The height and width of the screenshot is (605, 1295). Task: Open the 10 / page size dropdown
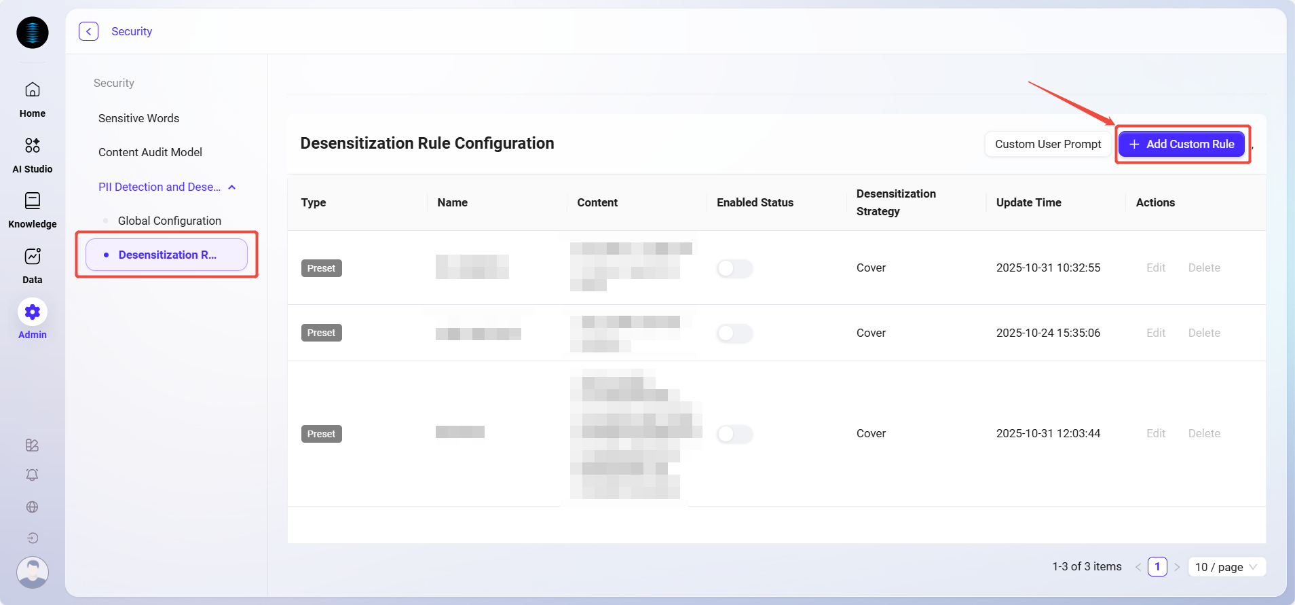click(x=1226, y=567)
